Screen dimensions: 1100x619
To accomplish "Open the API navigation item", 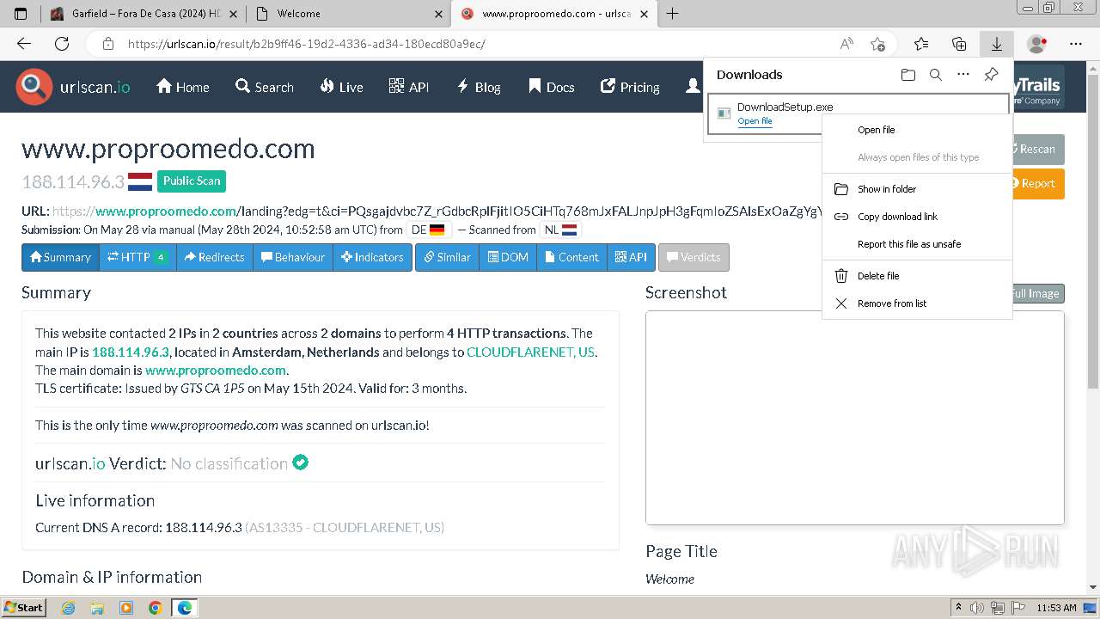I will (408, 87).
